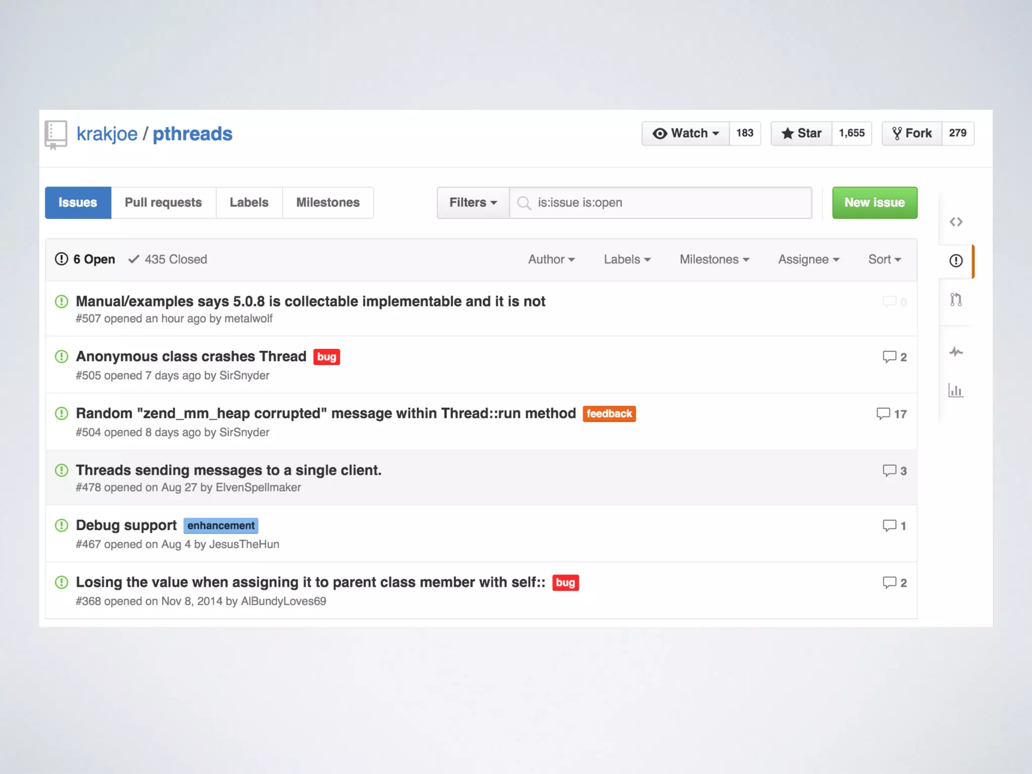The image size is (1032, 774).
Task: Filter by bug label on issue #505
Action: pos(327,357)
